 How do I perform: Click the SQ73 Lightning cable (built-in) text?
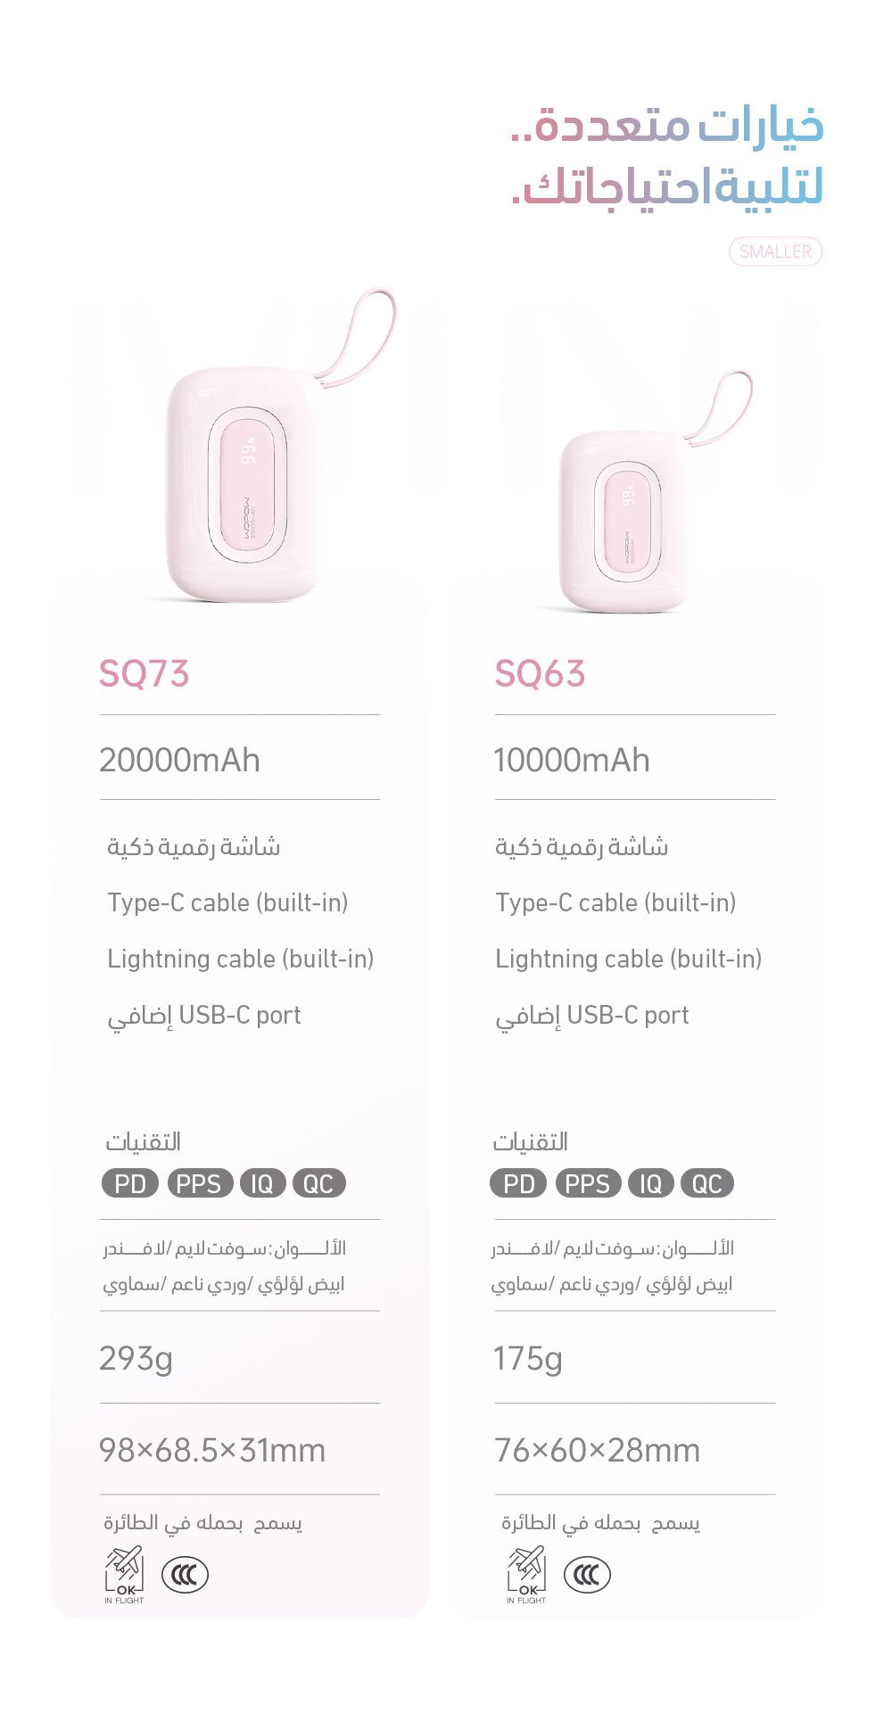point(241,959)
